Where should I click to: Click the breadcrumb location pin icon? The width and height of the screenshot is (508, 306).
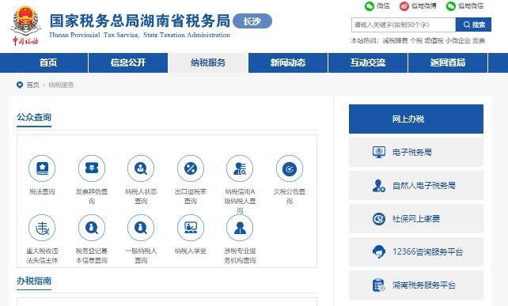[20, 85]
